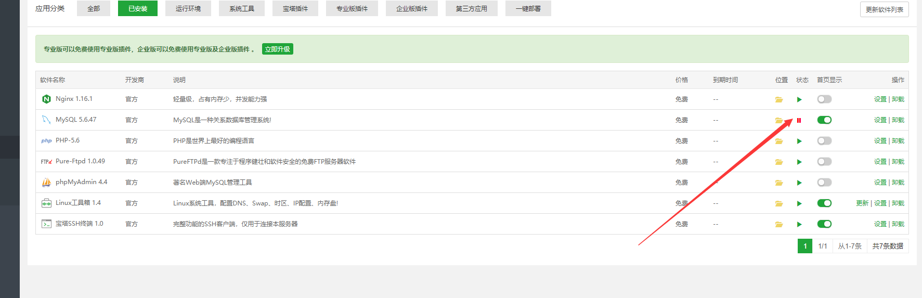Image resolution: width=922 pixels, height=298 pixels.
Task: Click the MySQL description text
Action: coord(222,120)
